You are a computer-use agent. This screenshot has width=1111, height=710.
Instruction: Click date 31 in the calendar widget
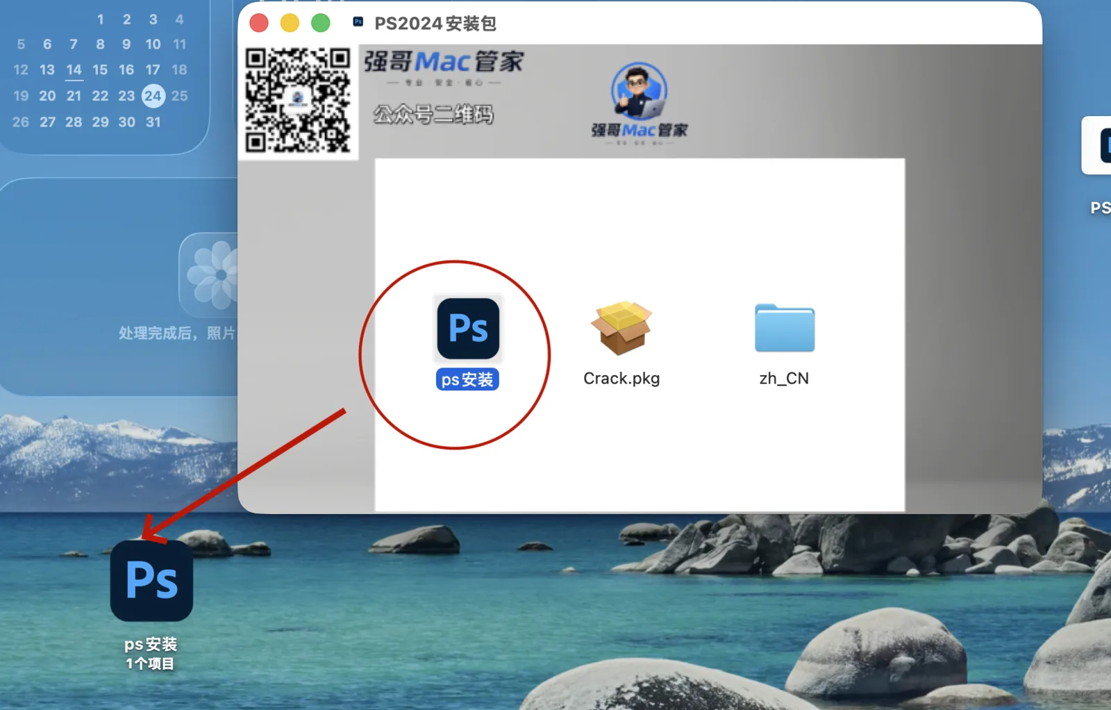tap(153, 122)
